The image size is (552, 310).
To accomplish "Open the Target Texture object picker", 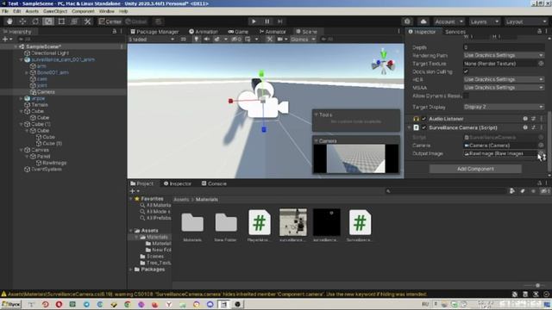I will tap(541, 64).
